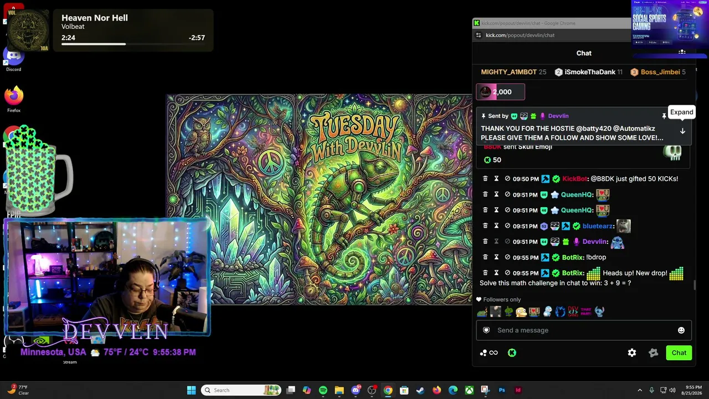The height and width of the screenshot is (399, 709).
Task: Click the Windows taskbar Search box
Action: (x=240, y=390)
